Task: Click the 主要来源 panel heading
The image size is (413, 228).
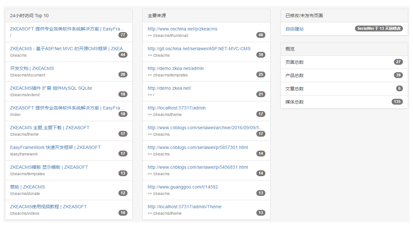Action: click(x=206, y=16)
